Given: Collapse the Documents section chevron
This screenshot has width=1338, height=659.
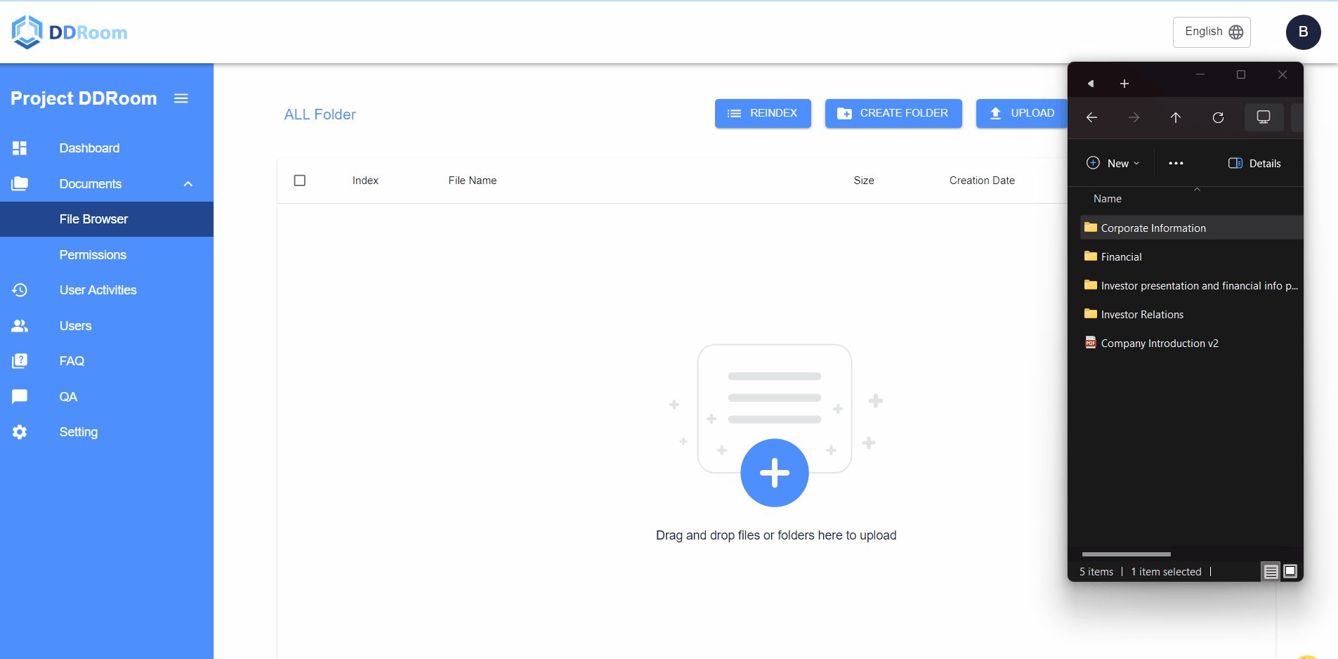Looking at the screenshot, I should [x=187, y=183].
